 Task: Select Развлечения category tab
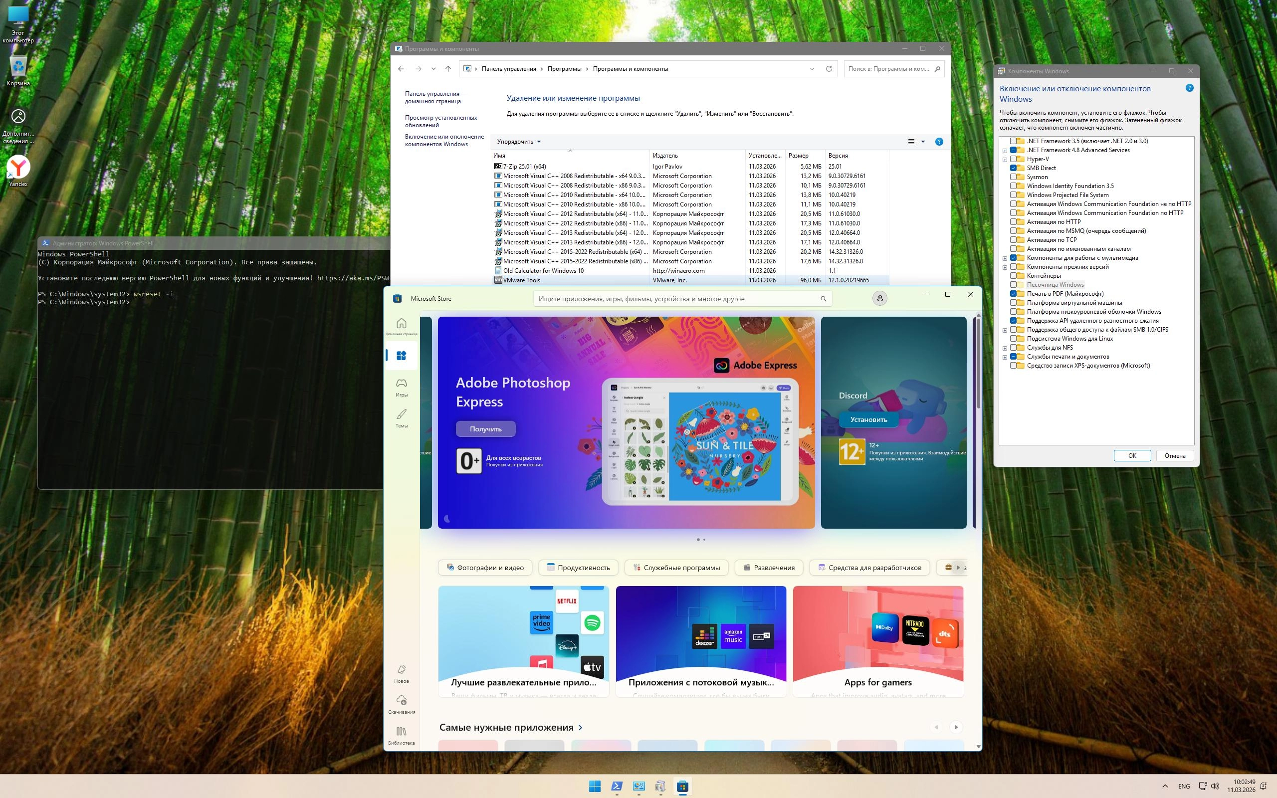pos(768,568)
